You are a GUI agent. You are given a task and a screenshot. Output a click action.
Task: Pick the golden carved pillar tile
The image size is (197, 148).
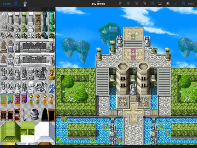pos(38,18)
